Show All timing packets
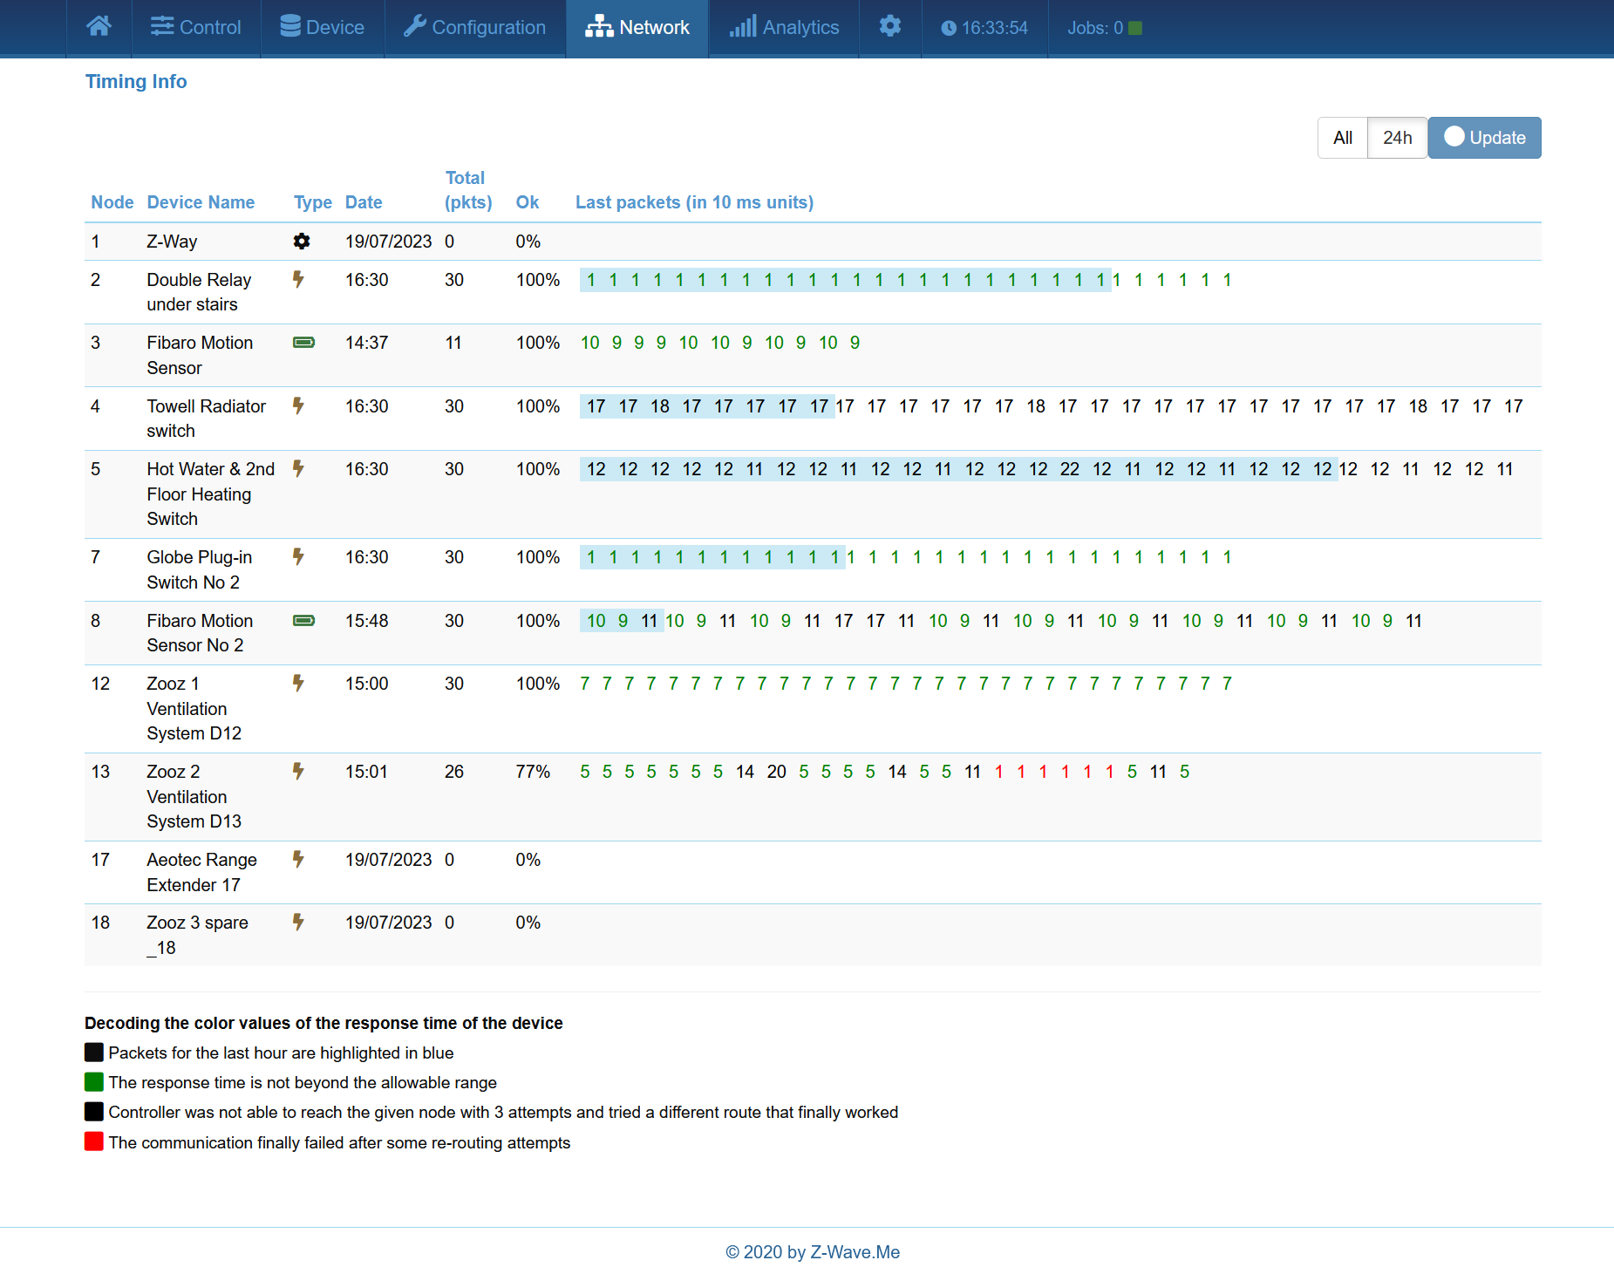Viewport: 1614px width, 1274px height. (1342, 138)
